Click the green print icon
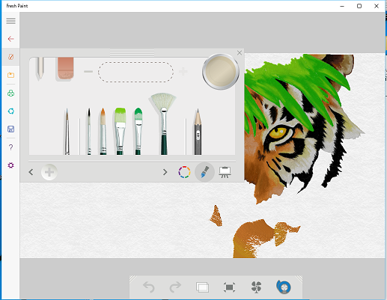 coord(10,94)
